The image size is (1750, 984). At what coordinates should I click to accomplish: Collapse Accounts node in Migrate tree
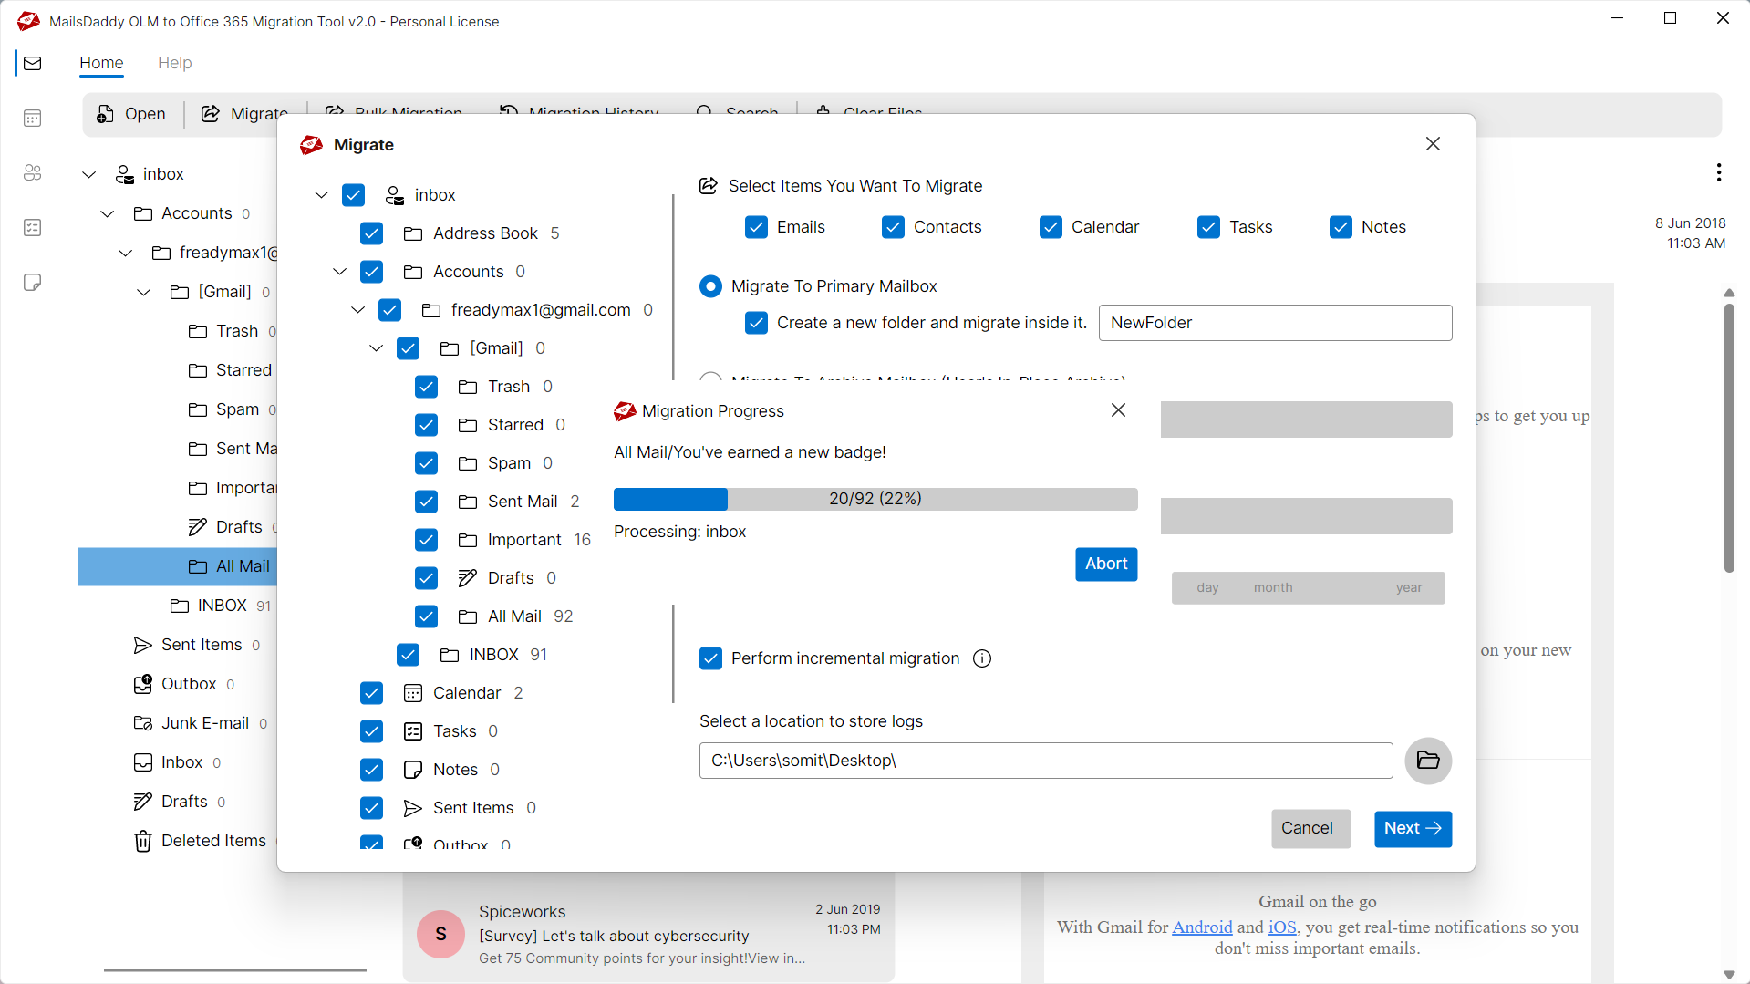[x=339, y=272]
